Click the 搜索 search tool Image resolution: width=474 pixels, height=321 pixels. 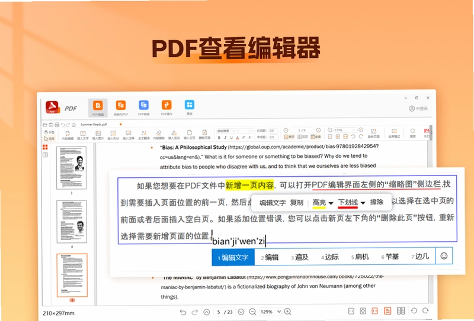click(x=412, y=134)
